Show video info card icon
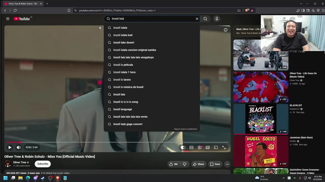325x182 pixels. click(225, 30)
